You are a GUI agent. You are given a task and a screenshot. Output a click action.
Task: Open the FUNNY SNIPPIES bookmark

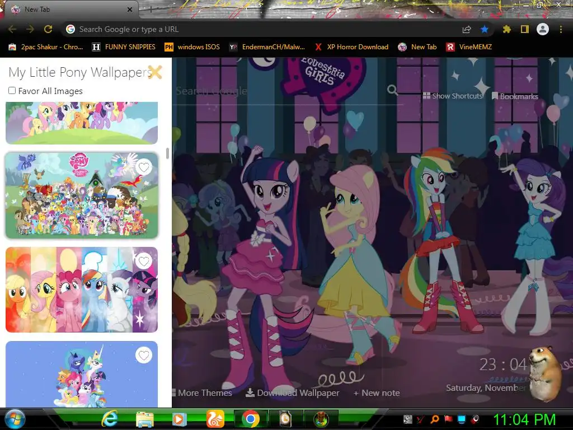124,47
